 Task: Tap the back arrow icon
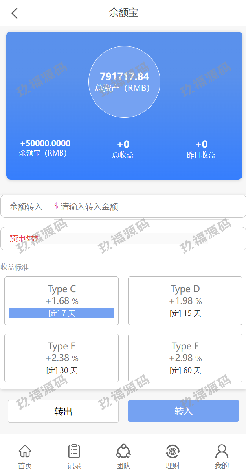15,13
